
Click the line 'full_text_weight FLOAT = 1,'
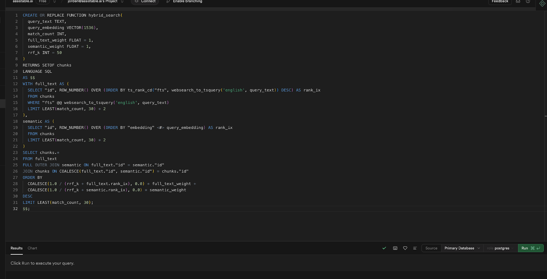(60, 40)
